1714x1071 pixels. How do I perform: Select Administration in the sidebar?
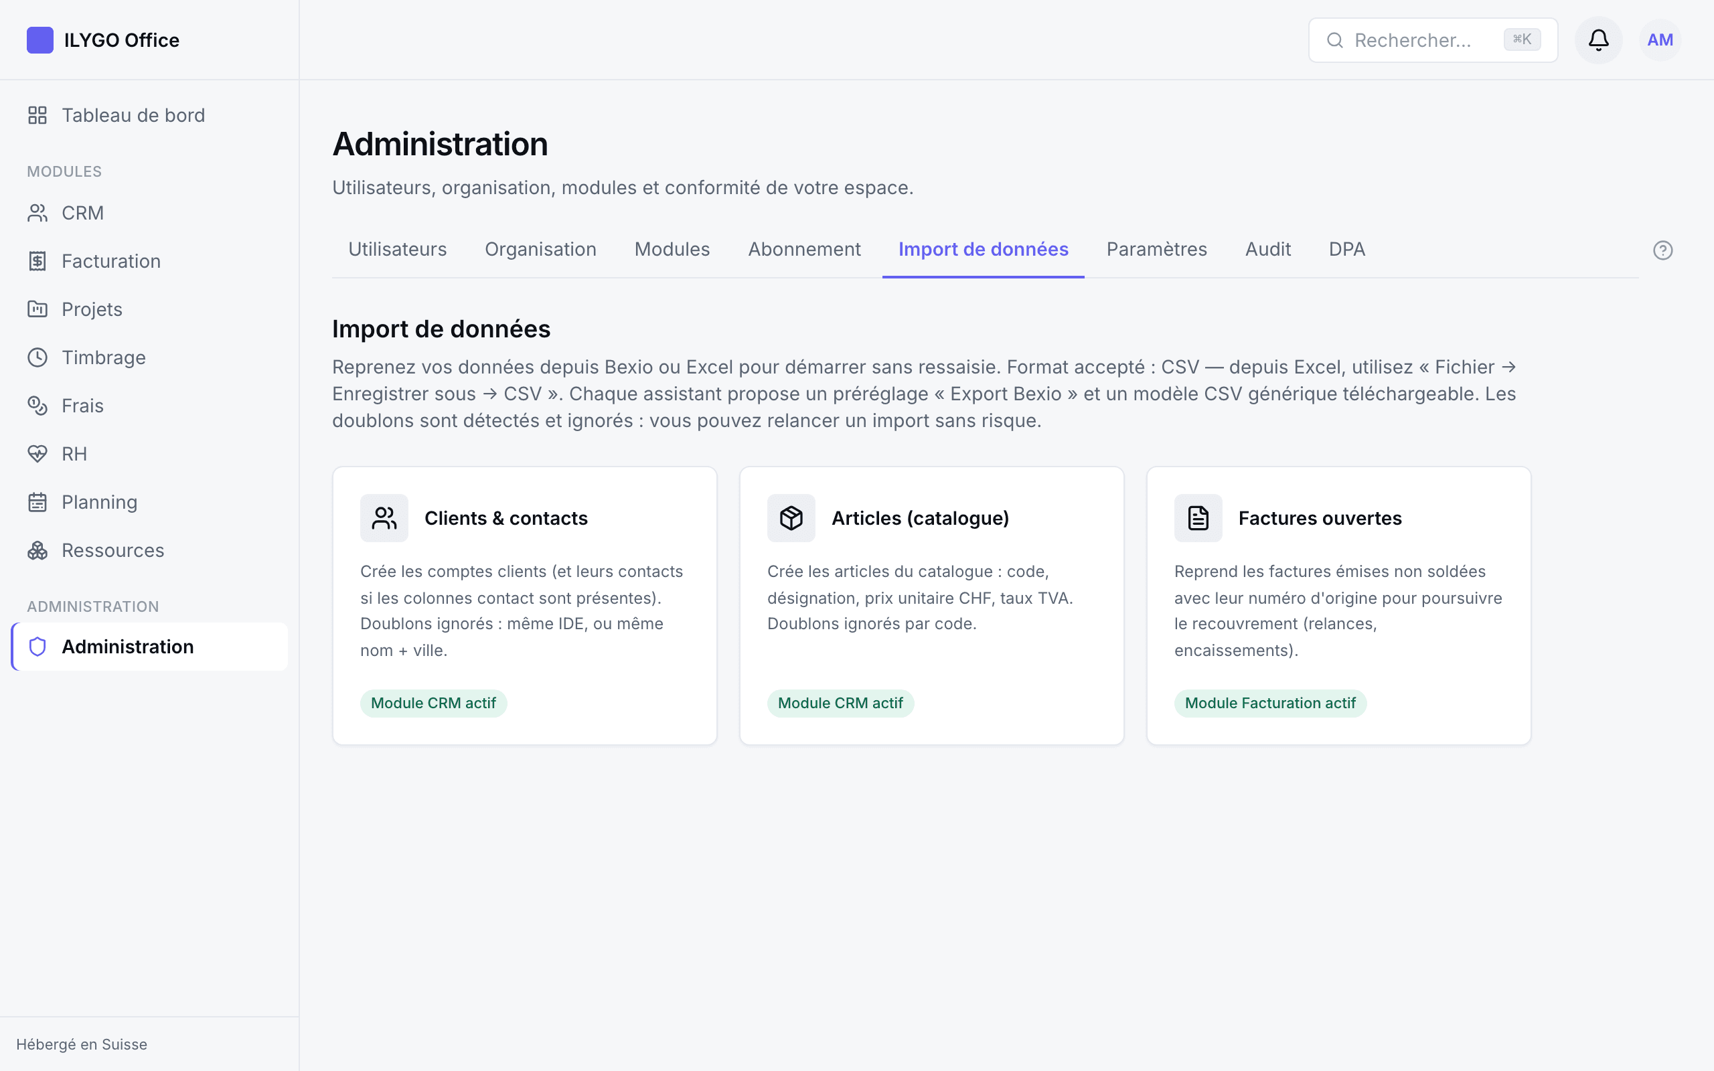149,646
